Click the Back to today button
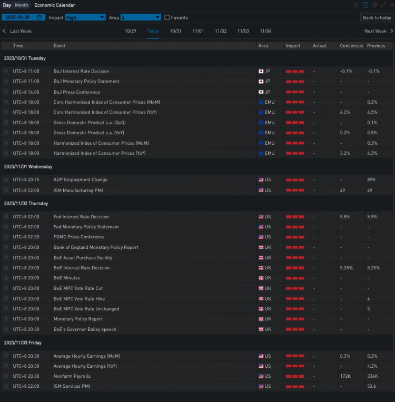The height and width of the screenshot is (402, 395). pos(377,17)
